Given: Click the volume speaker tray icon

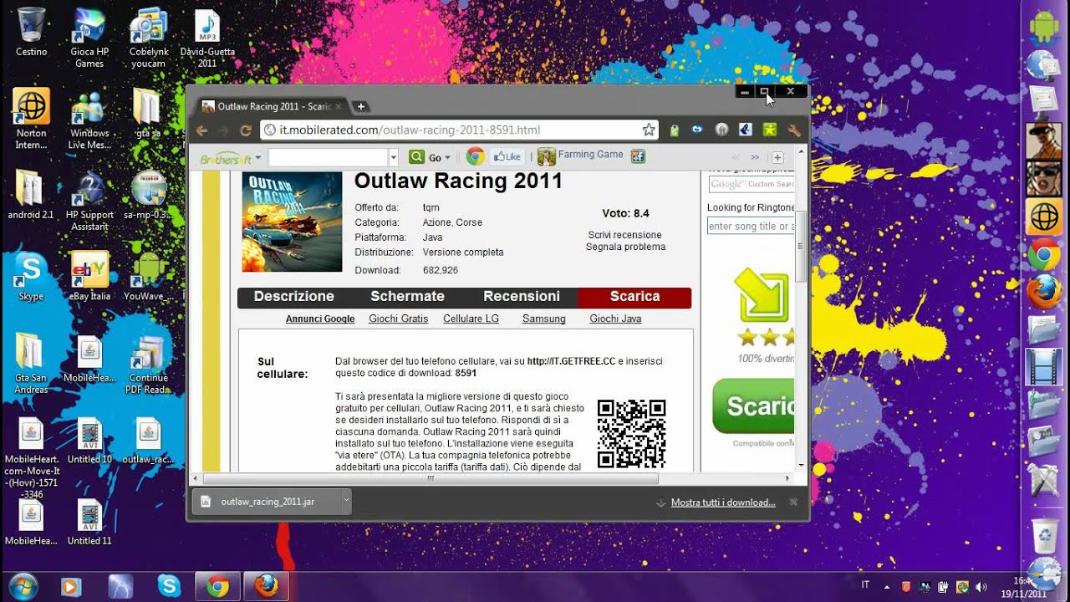Looking at the screenshot, I should click(x=981, y=587).
